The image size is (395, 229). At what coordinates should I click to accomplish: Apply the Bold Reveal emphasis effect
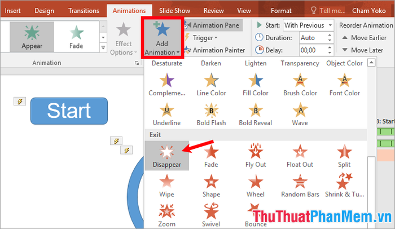tap(256, 114)
